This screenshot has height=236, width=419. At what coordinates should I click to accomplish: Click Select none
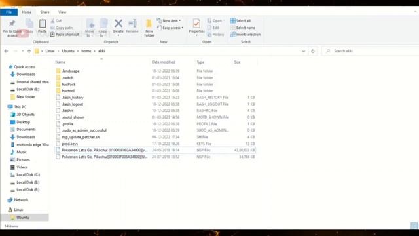[x=243, y=28]
